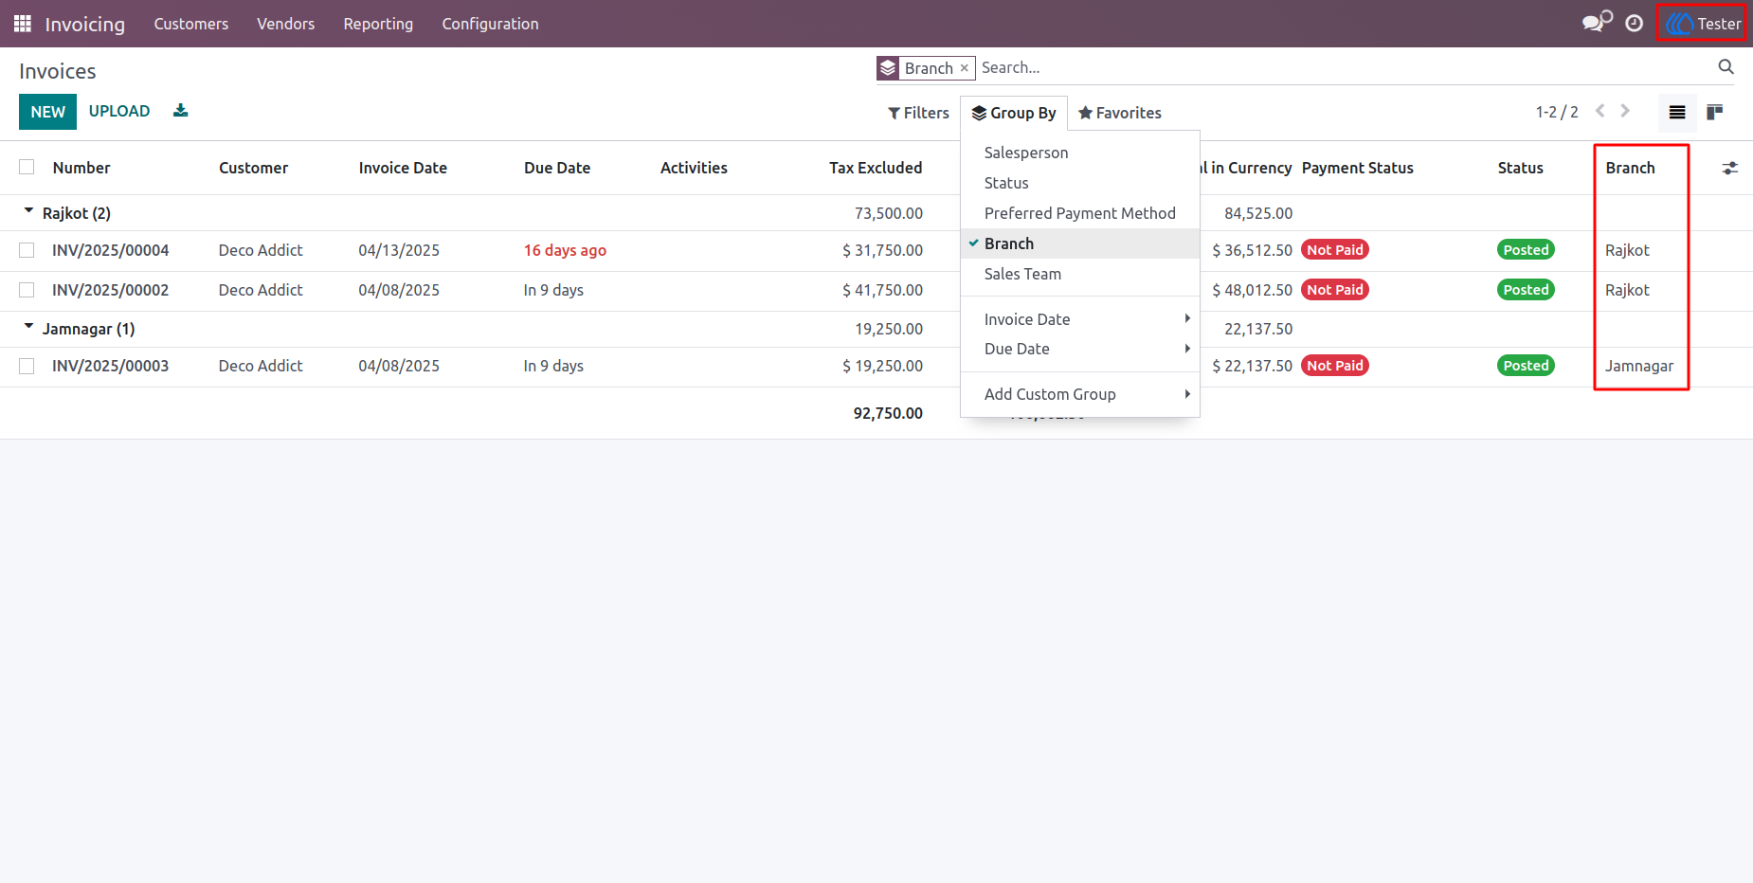The height and width of the screenshot is (883, 1753).
Task: Click the download export icon
Action: tap(181, 111)
